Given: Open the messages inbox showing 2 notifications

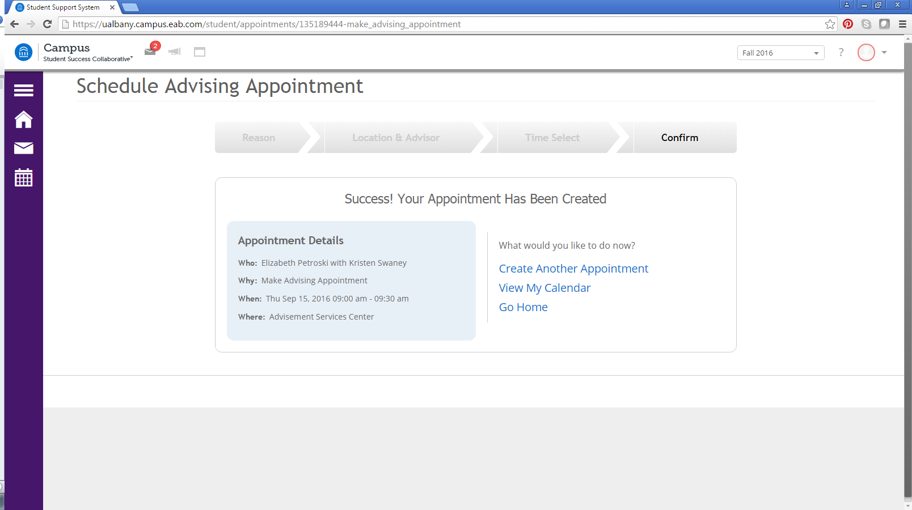Looking at the screenshot, I should [150, 52].
